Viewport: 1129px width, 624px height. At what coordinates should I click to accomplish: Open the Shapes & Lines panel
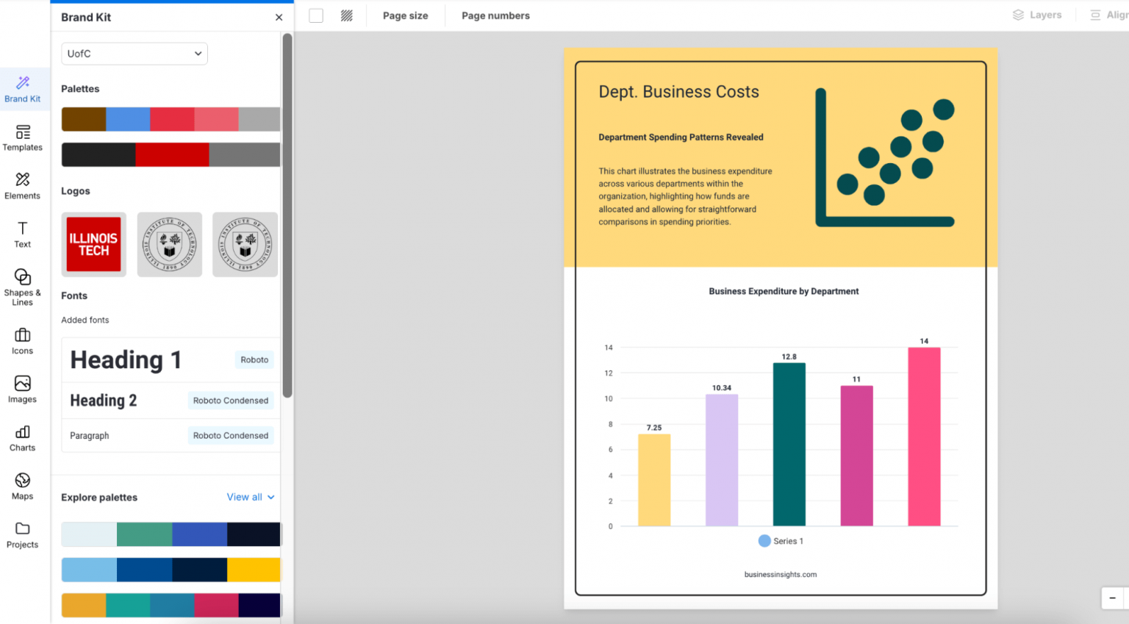[x=22, y=286]
